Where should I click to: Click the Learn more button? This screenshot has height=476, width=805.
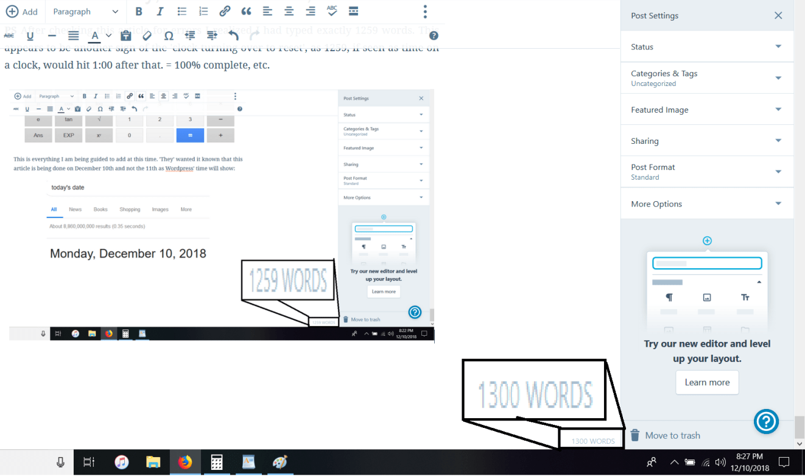click(707, 382)
